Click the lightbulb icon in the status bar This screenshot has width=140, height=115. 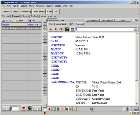click(131, 113)
